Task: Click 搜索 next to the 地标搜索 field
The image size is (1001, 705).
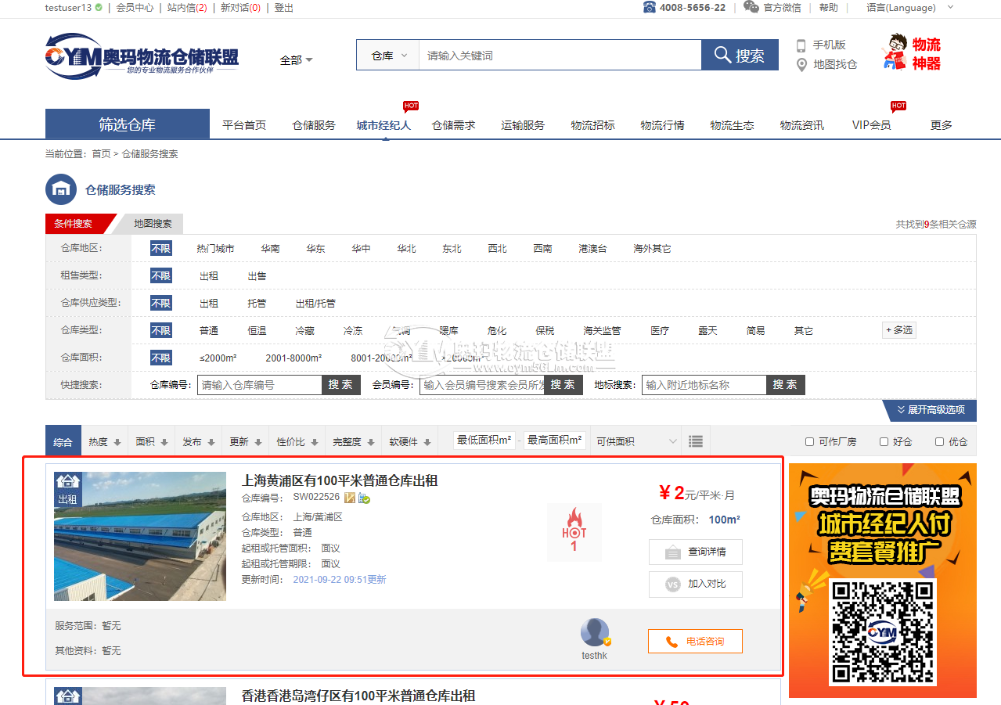Action: click(785, 385)
